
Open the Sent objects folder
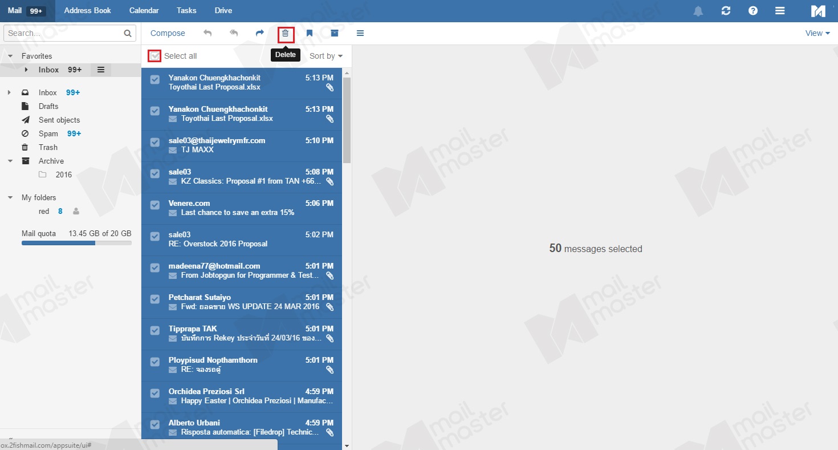pyautogui.click(x=59, y=120)
